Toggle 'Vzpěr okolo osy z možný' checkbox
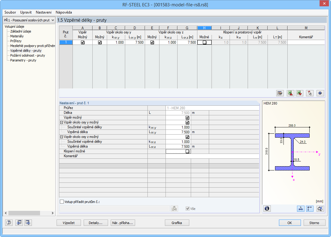 (x=187, y=137)
